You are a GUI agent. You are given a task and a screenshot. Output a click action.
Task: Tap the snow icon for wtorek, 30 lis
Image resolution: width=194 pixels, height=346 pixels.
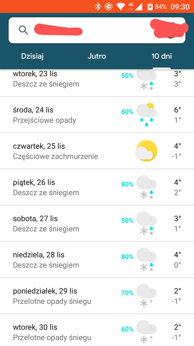[146, 331]
